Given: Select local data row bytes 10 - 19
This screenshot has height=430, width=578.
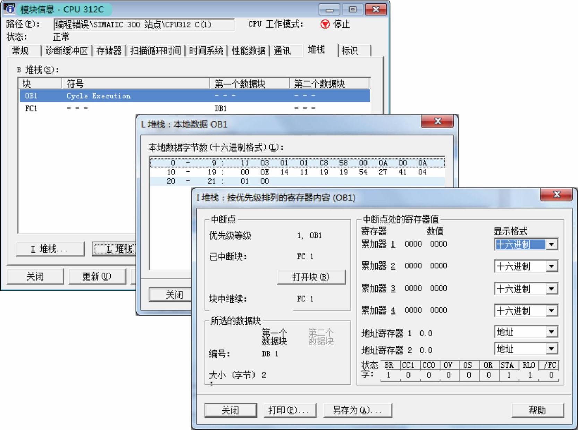Looking at the screenshot, I should pyautogui.click(x=297, y=172).
